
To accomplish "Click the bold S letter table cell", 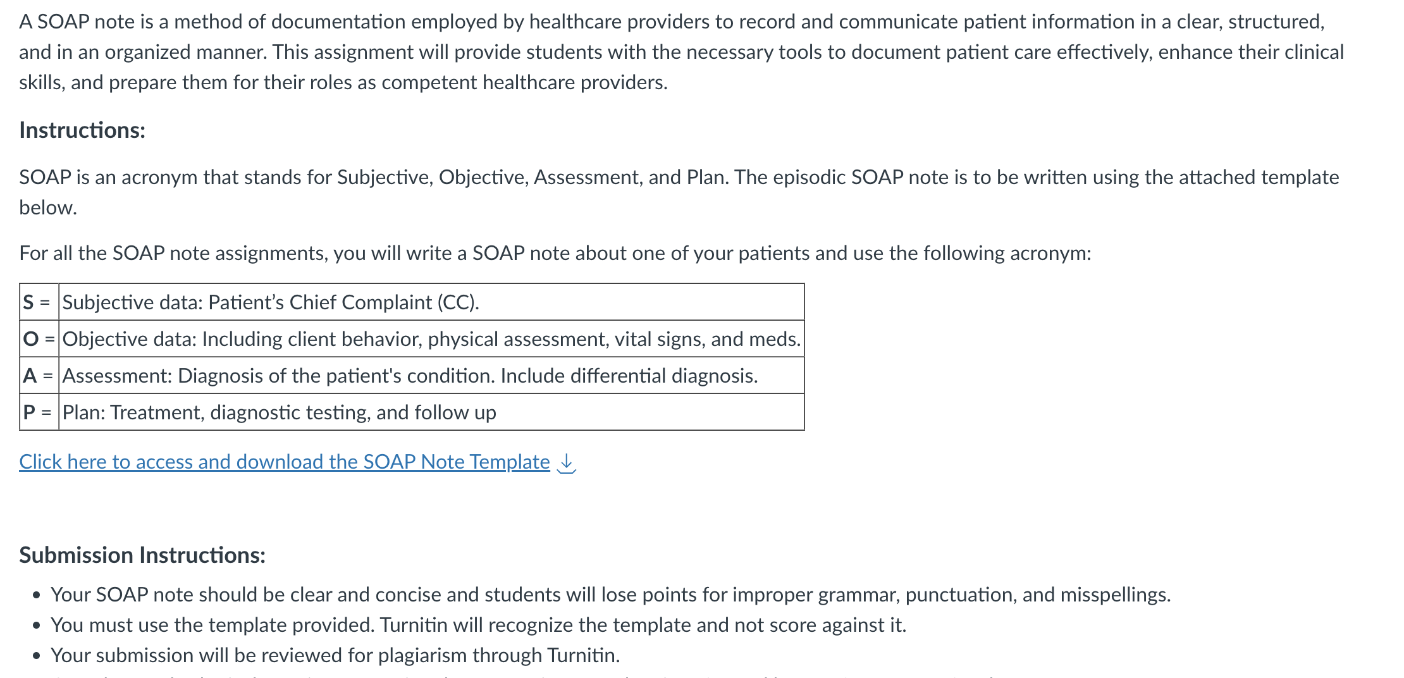I will 39,302.
